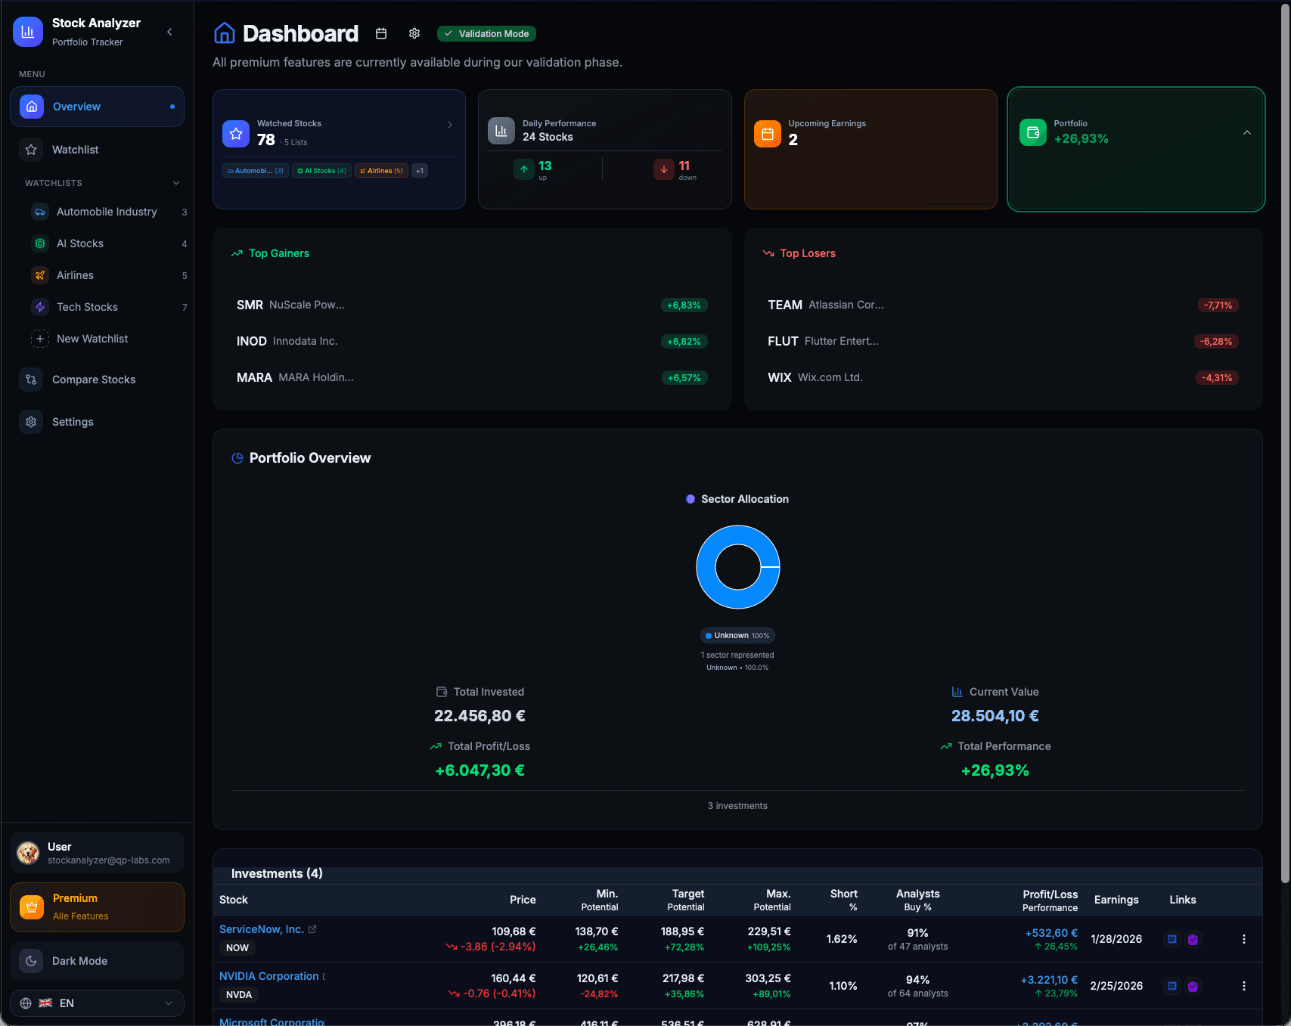Select Tech Stocks watchlist in sidebar
Viewport: 1291px width, 1026px height.
tap(87, 307)
